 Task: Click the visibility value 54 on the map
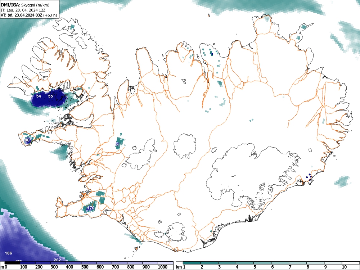[39, 96]
